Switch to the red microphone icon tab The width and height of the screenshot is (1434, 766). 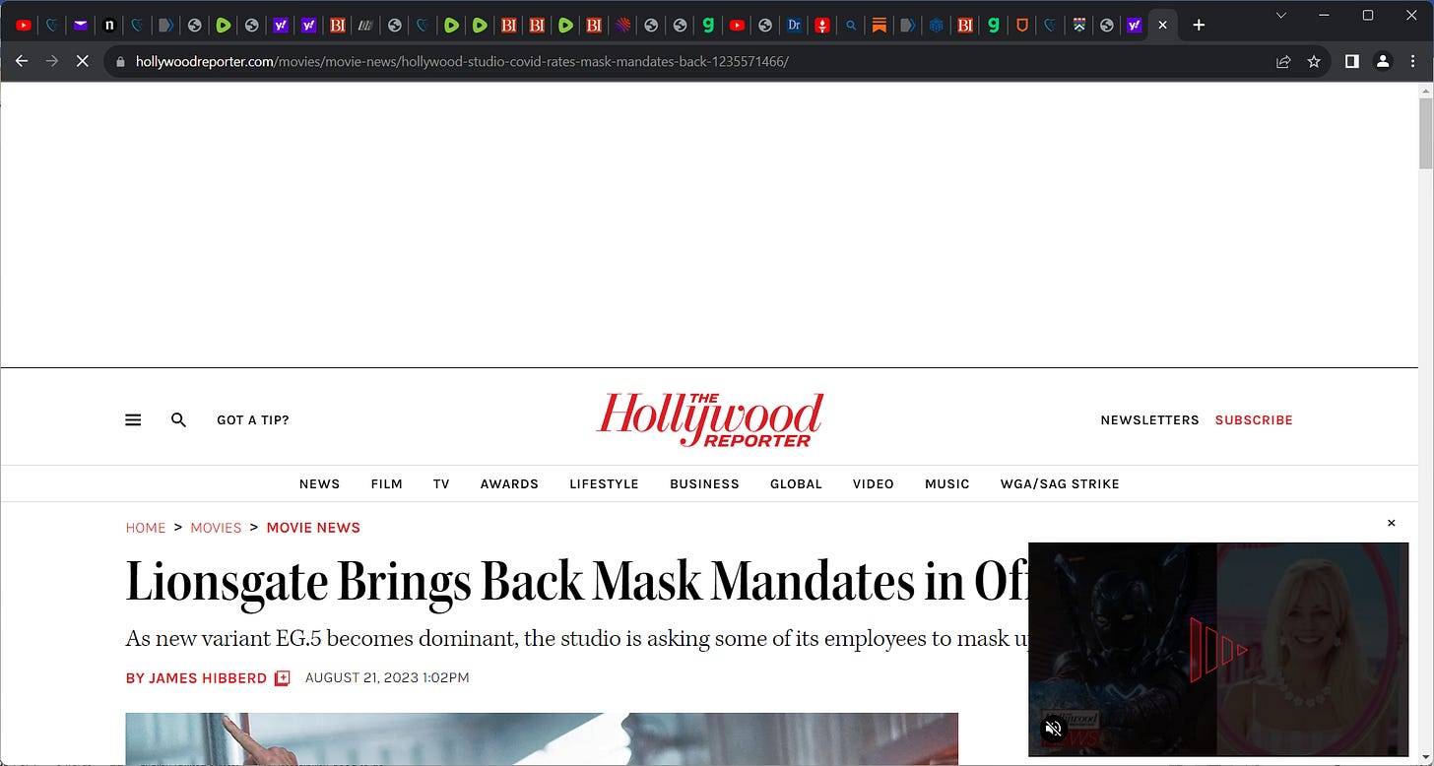coord(822,26)
